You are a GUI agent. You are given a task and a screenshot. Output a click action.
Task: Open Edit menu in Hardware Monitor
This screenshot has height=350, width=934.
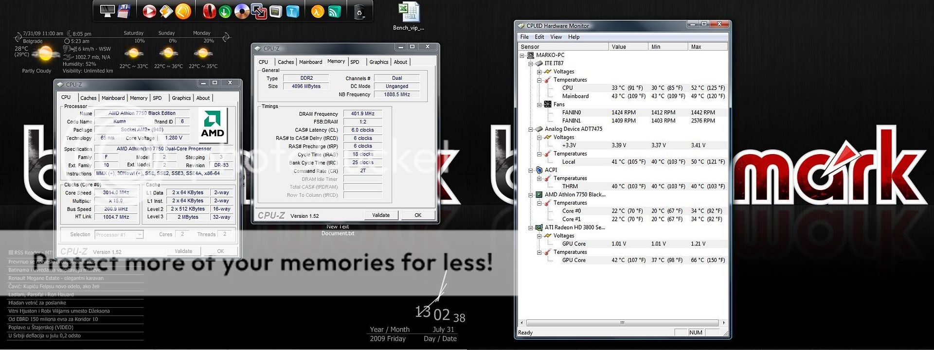pyautogui.click(x=539, y=37)
